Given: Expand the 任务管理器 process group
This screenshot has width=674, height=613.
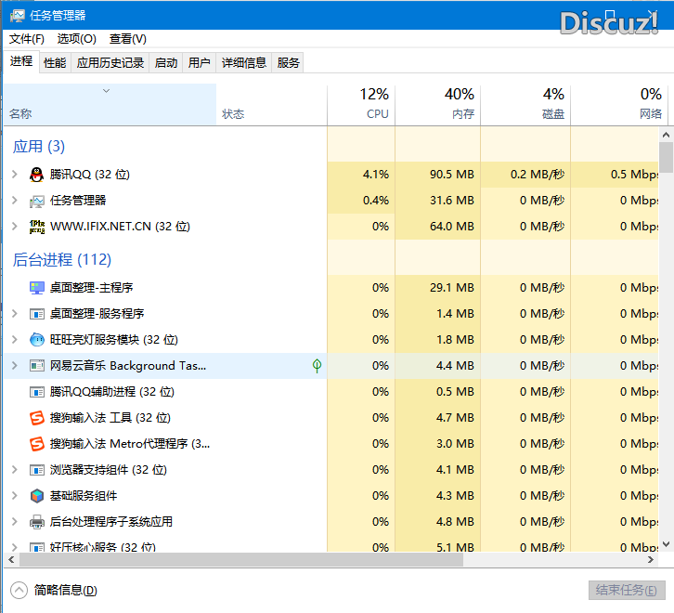Looking at the screenshot, I should [x=15, y=201].
